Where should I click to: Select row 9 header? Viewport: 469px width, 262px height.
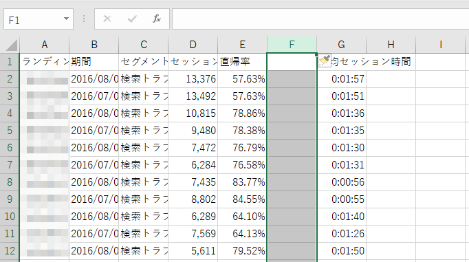(x=10, y=199)
